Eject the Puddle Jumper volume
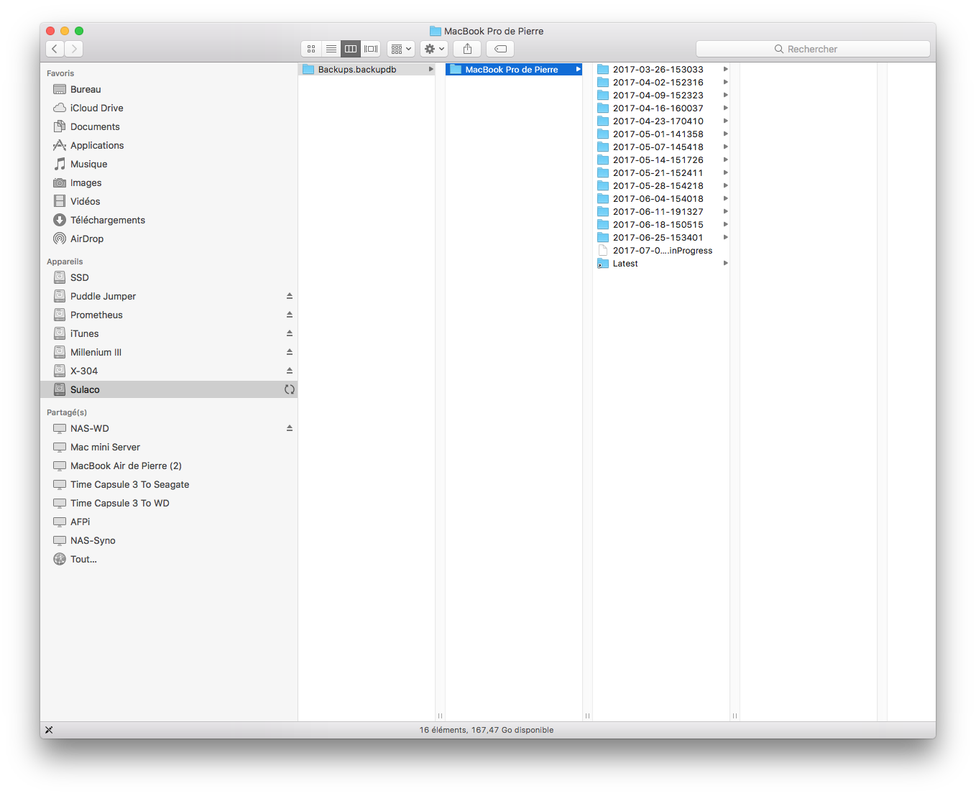Image resolution: width=976 pixels, height=796 pixels. pyautogui.click(x=290, y=296)
